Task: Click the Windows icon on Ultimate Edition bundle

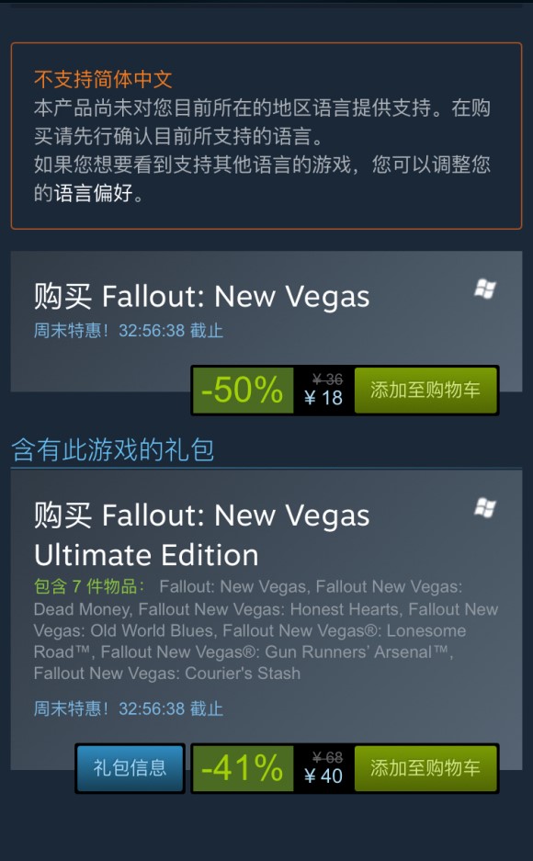Action: (484, 508)
